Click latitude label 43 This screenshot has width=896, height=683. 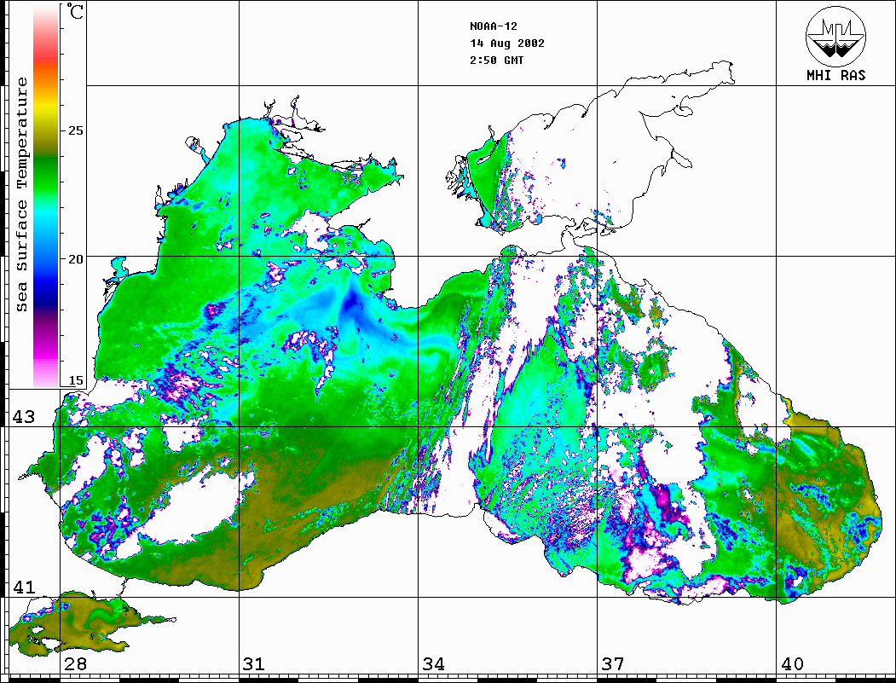point(23,417)
